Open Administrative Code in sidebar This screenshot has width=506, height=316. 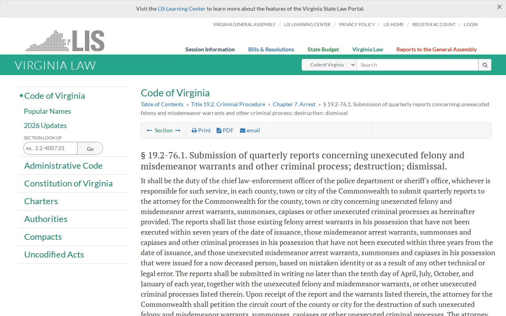63,166
